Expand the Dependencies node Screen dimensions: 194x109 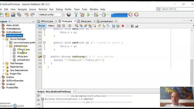coord(3,67)
